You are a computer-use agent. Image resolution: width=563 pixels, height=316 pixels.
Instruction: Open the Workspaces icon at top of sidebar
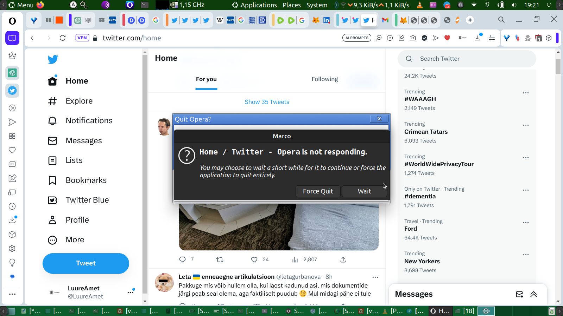(12, 38)
